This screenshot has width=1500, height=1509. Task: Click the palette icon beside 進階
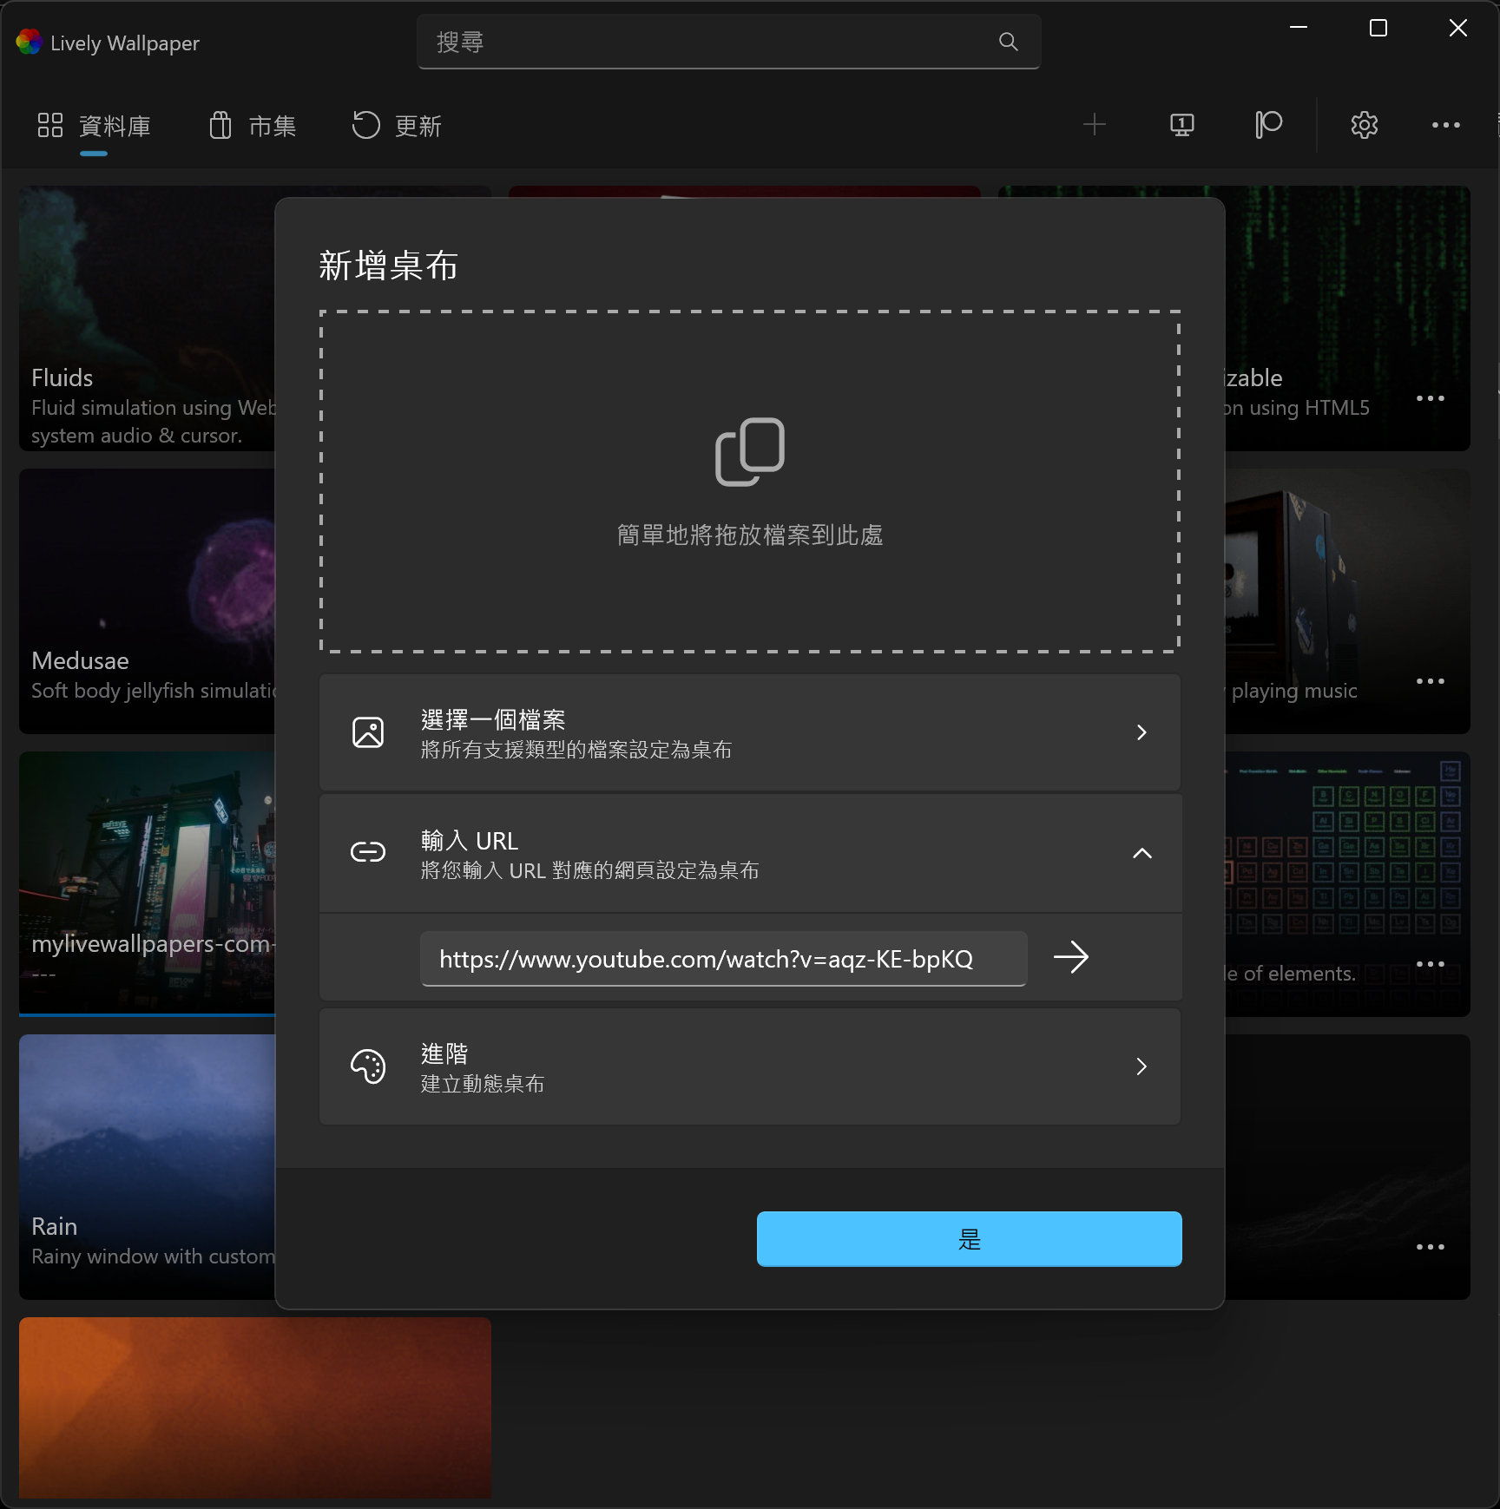click(x=368, y=1066)
